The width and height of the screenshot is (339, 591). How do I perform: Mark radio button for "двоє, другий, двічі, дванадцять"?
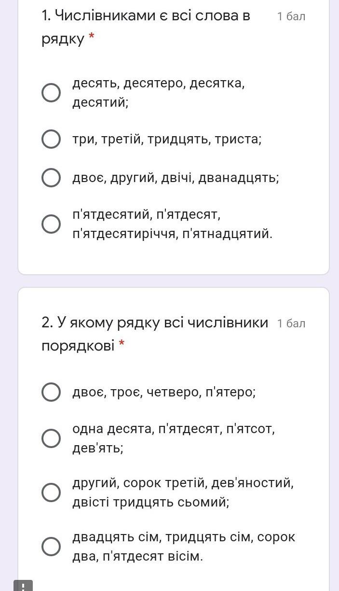(51, 178)
